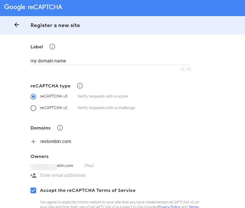Select the reCAPTCHA v2 radio button
The image size is (245, 208).
(x=33, y=108)
